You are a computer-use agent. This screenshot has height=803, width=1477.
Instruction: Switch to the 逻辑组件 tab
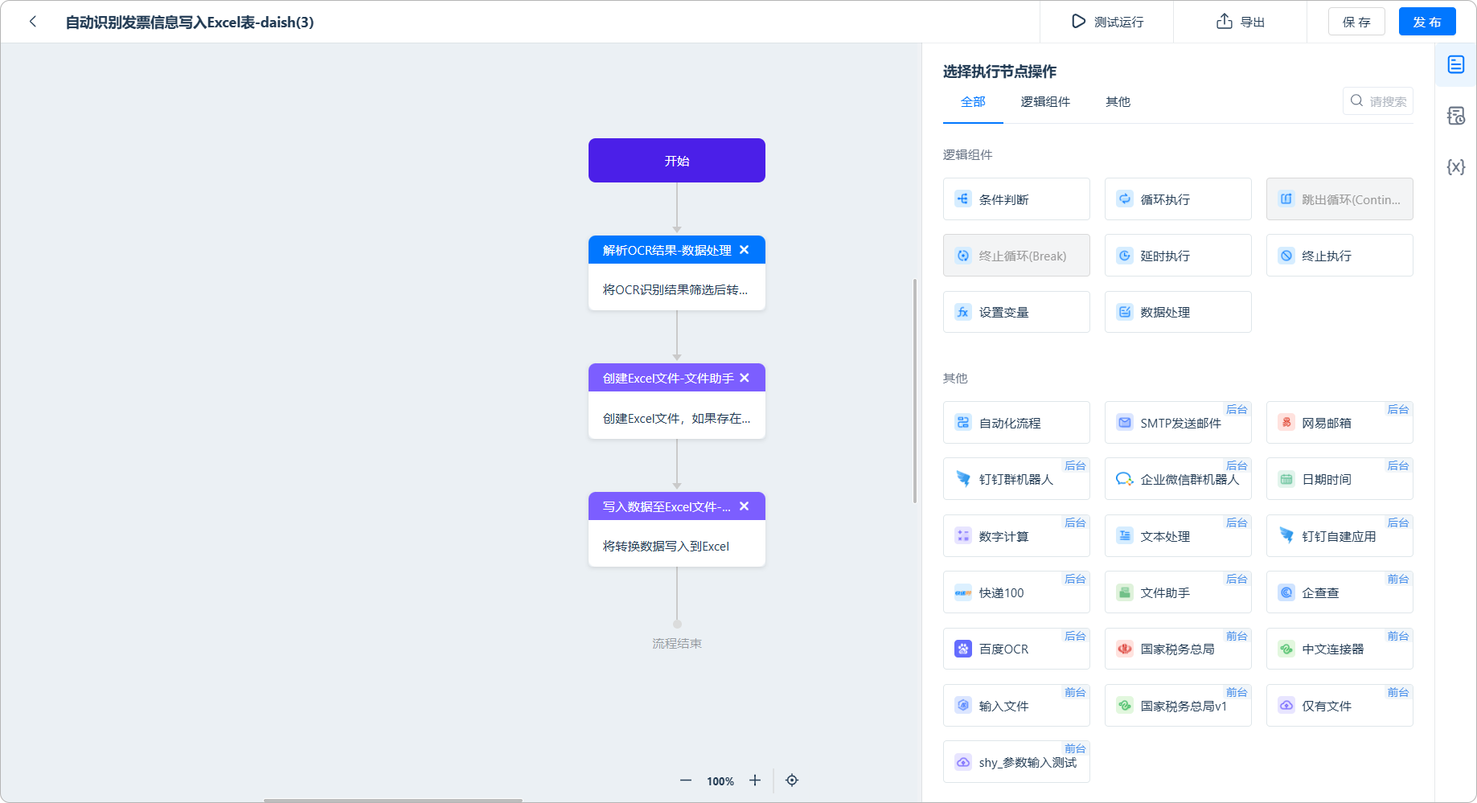(1045, 102)
